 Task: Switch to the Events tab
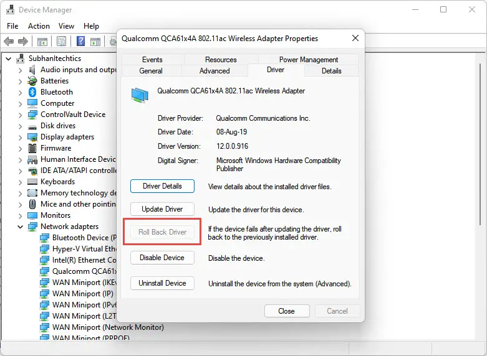pos(152,60)
